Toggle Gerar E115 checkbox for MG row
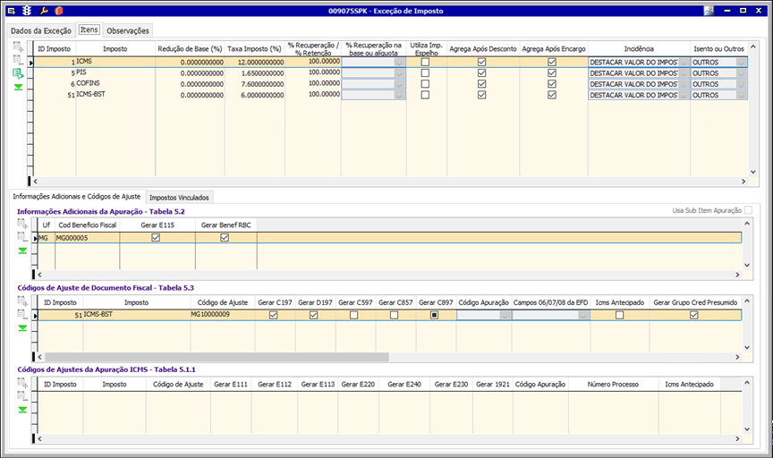 156,238
